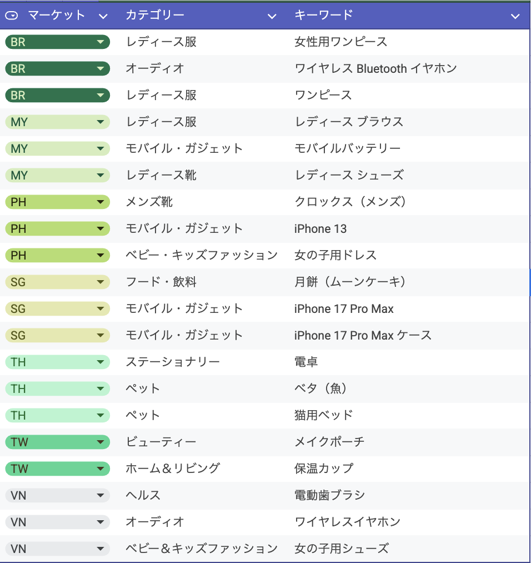
Task: Click the ホーム&リビング category cell
Action: pyautogui.click(x=173, y=469)
